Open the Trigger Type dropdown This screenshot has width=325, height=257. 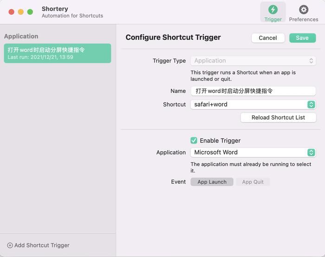point(253,61)
